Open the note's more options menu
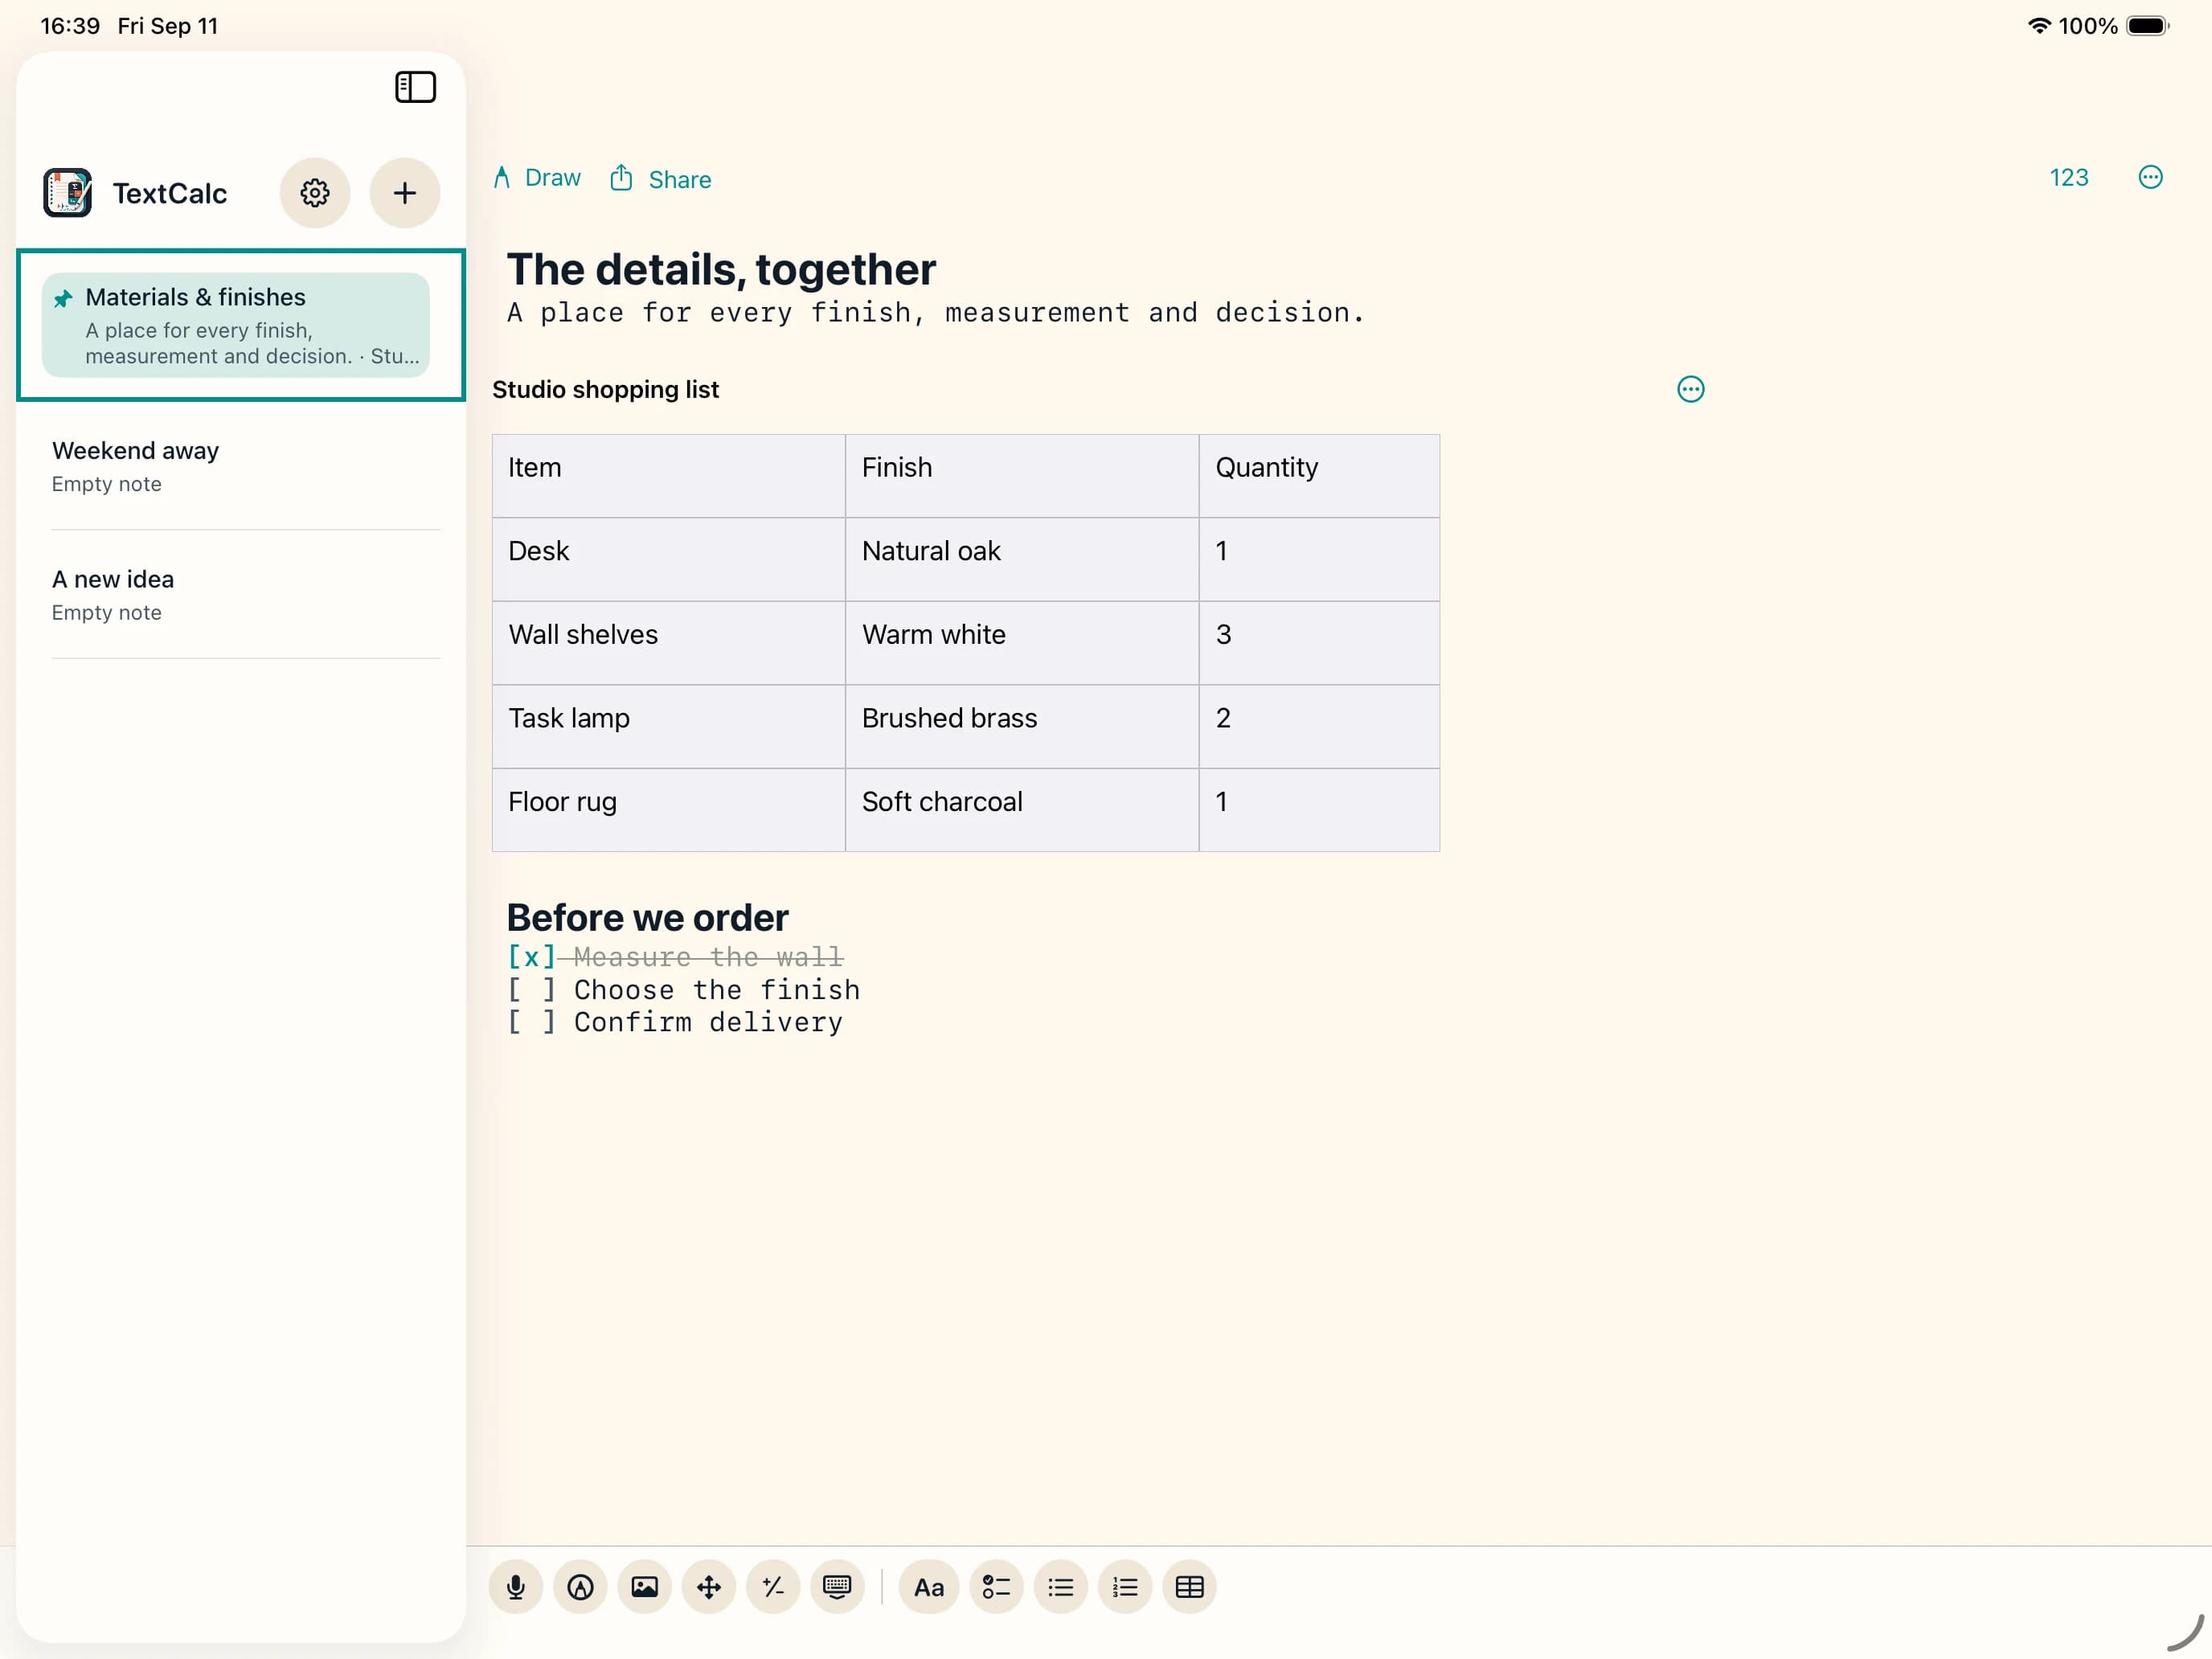Screen dimensions: 2212x1659 [x=2150, y=177]
